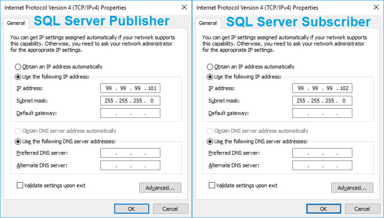Click the Subnet mask field in Subscriber dialog
The image size is (384, 218).
tap(322, 101)
